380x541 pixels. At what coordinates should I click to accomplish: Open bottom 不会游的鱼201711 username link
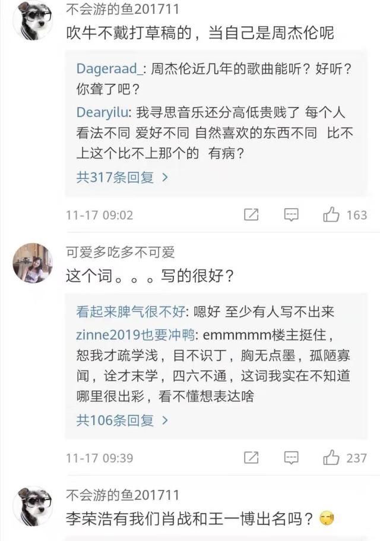(x=122, y=495)
